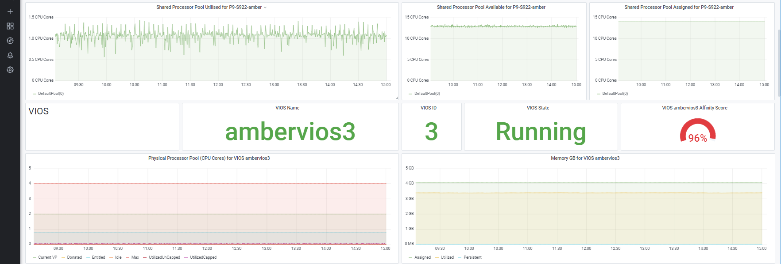Image resolution: width=781 pixels, height=264 pixels.
Task: Click the 0 MB axis label in Memory panel
Action: pyautogui.click(x=410, y=244)
